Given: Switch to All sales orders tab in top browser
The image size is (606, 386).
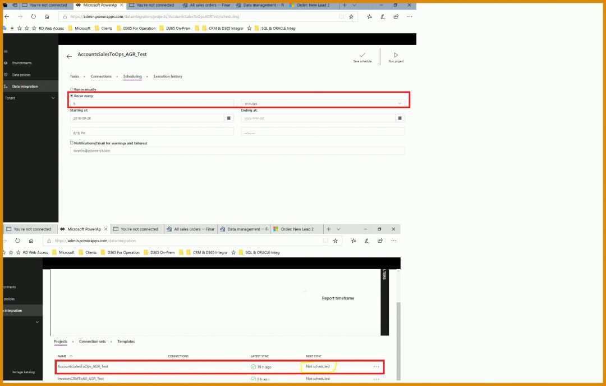Looking at the screenshot, I should pyautogui.click(x=206, y=5).
